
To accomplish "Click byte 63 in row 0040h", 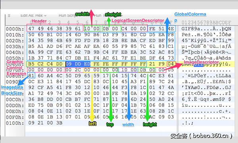I will point(69,52).
